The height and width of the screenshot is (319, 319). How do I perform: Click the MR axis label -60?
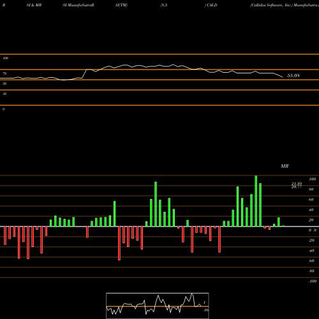tap(311, 261)
